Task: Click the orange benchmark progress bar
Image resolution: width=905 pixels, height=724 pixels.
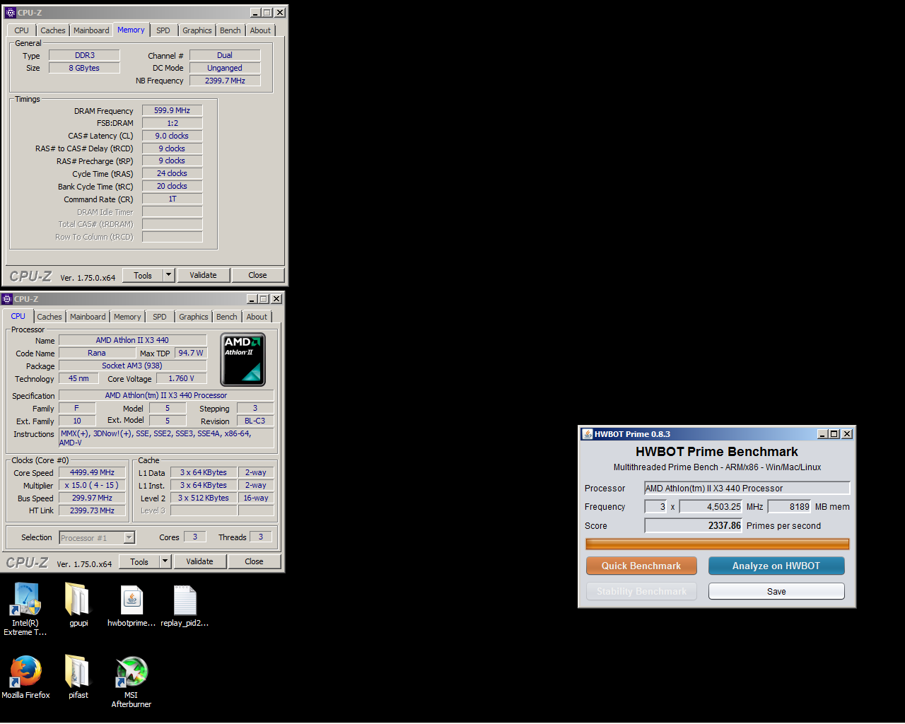Action: [x=717, y=544]
